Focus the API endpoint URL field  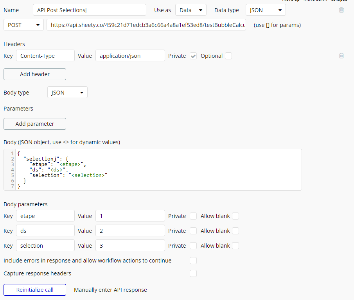(146, 25)
